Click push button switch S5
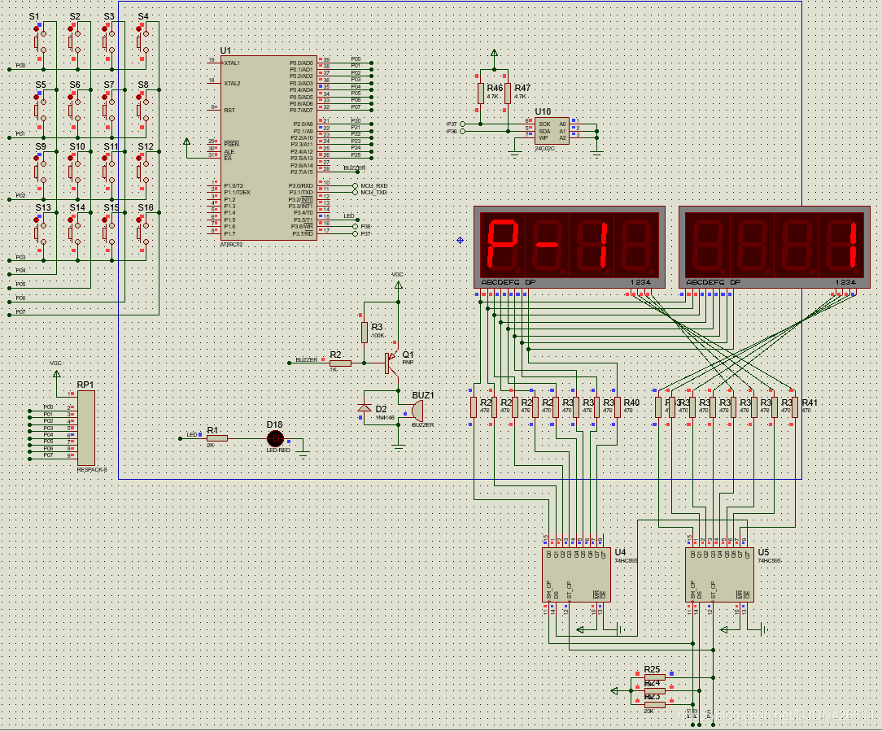The image size is (882, 731). pos(39,111)
